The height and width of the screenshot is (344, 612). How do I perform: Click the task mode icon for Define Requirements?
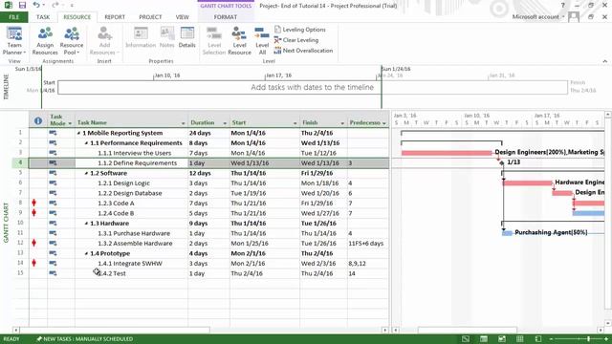tap(53, 163)
